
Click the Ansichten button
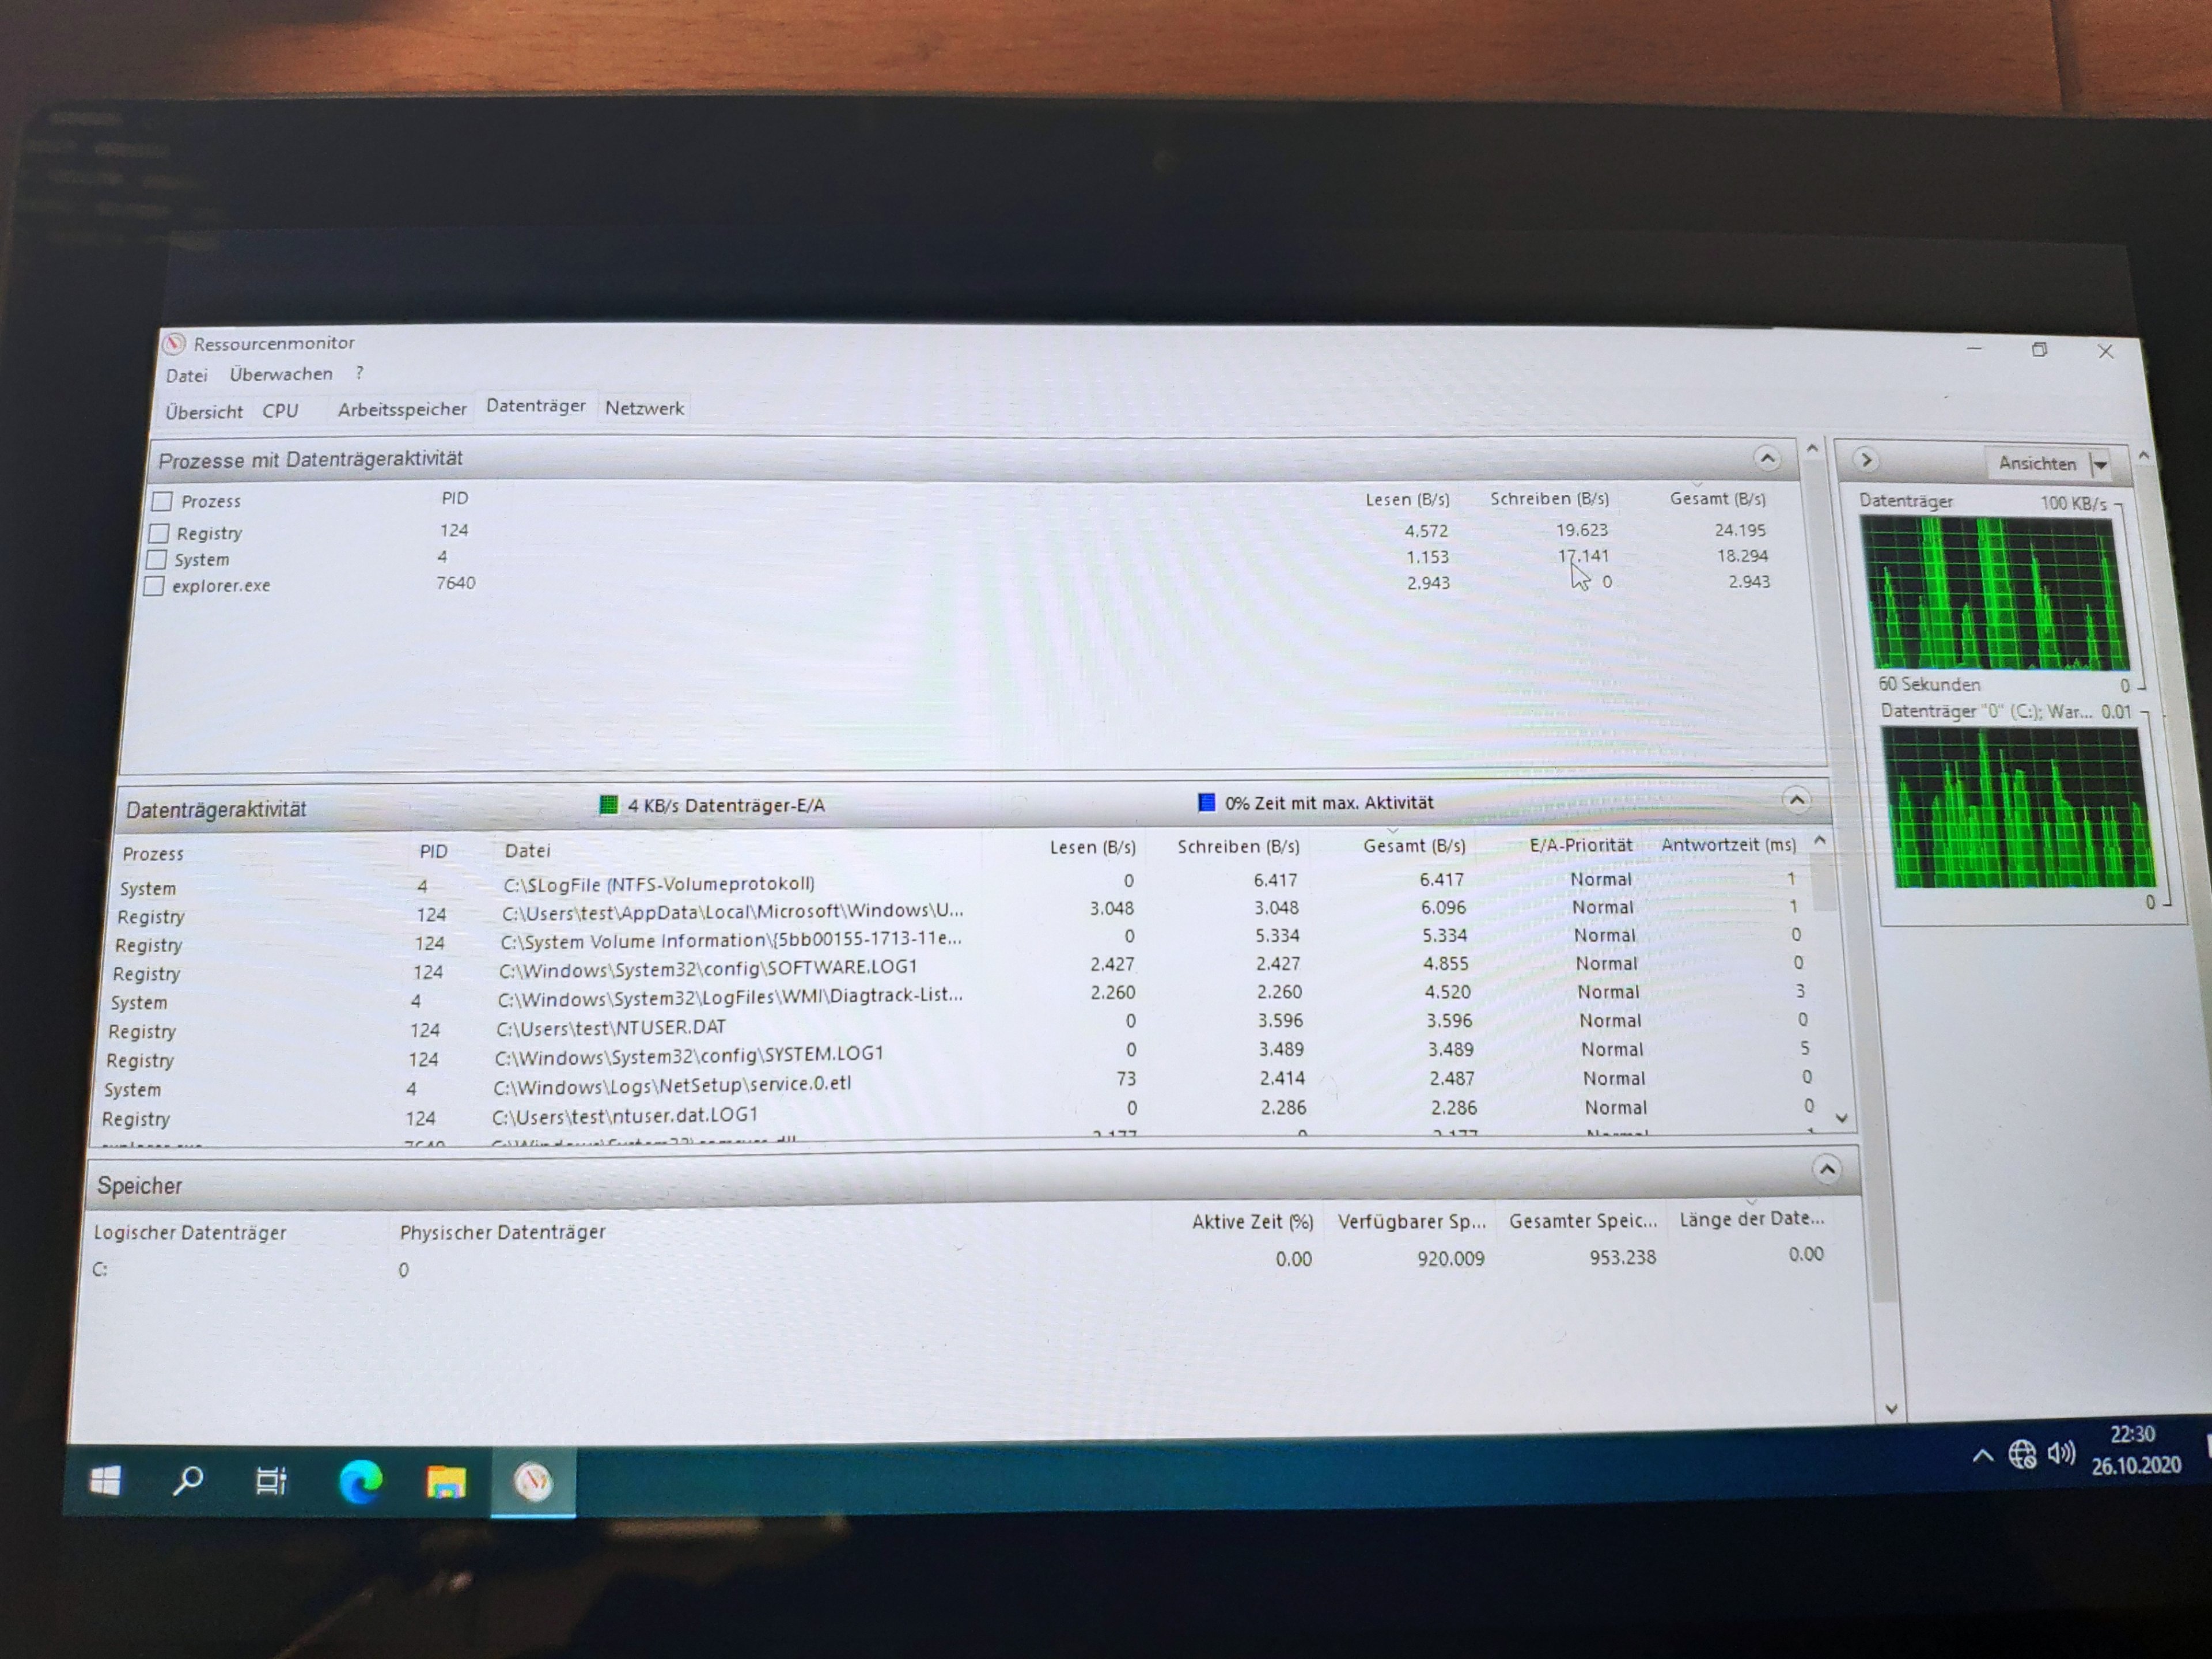click(2037, 463)
